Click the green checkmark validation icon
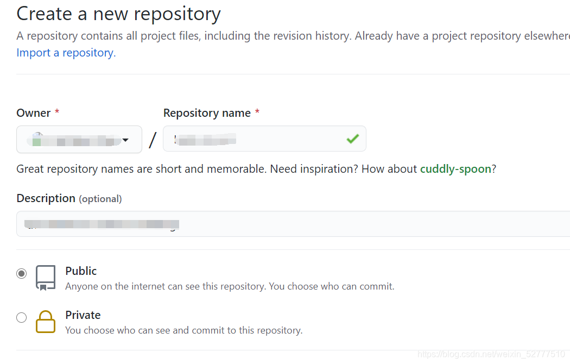 353,139
